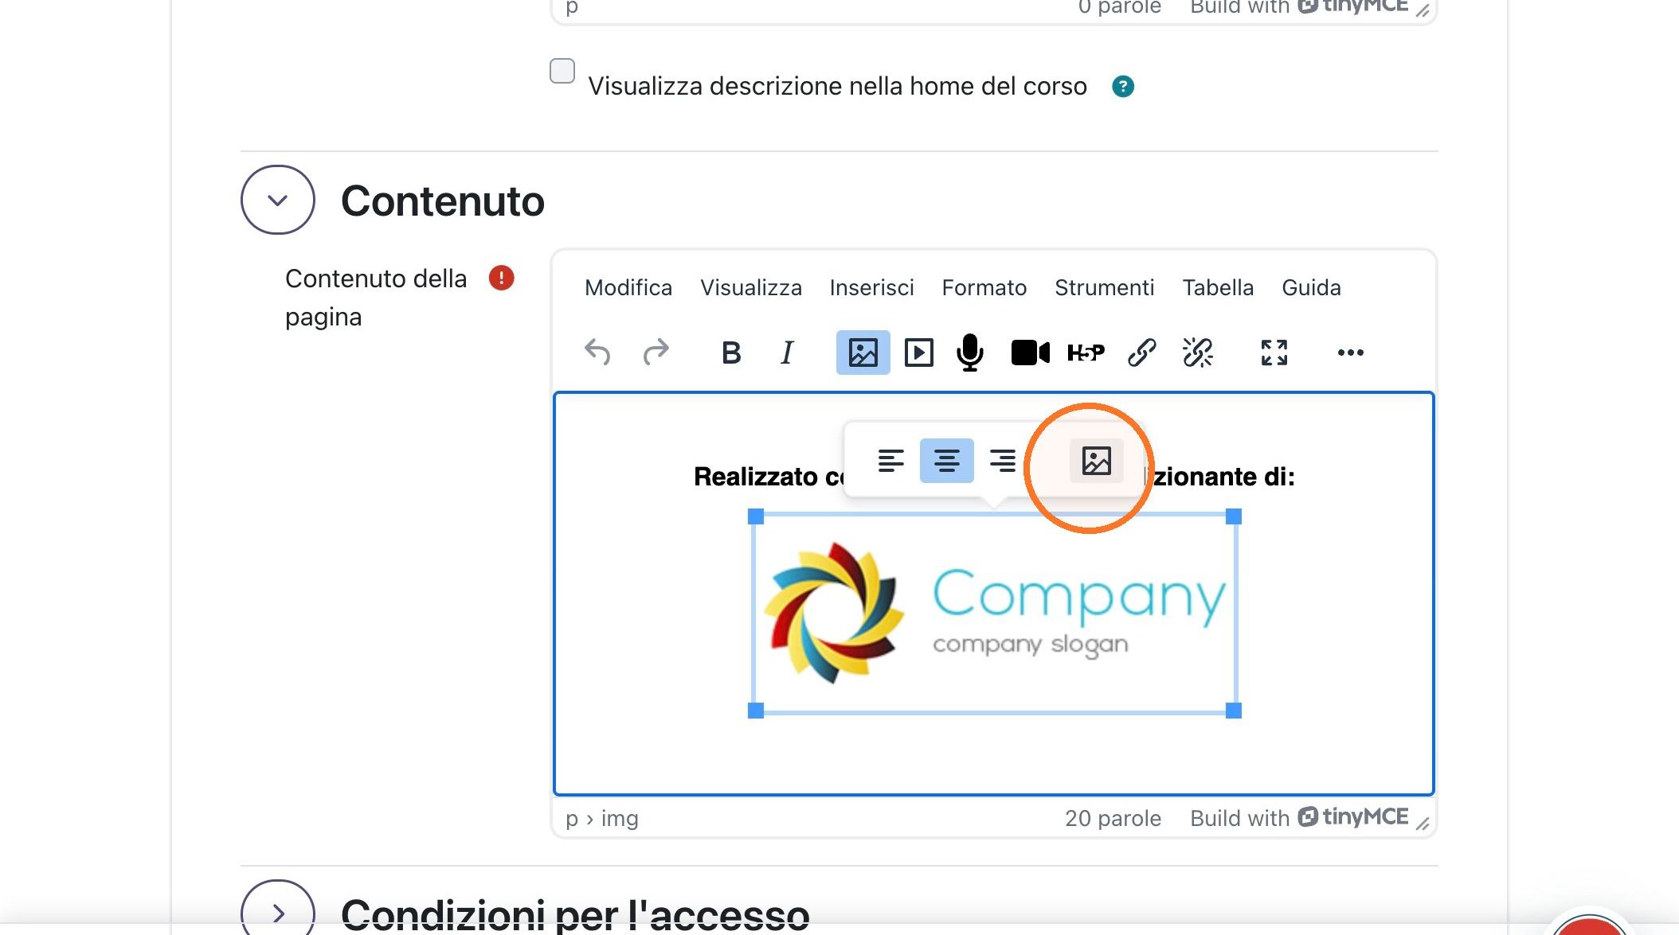Toggle bold formatting in the editor
The width and height of the screenshot is (1679, 935).
coord(731,352)
